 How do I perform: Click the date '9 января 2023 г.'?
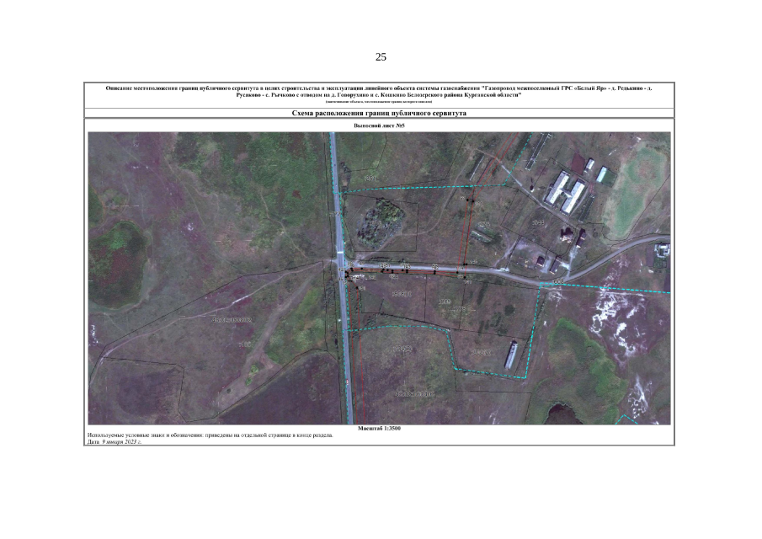pos(121,441)
